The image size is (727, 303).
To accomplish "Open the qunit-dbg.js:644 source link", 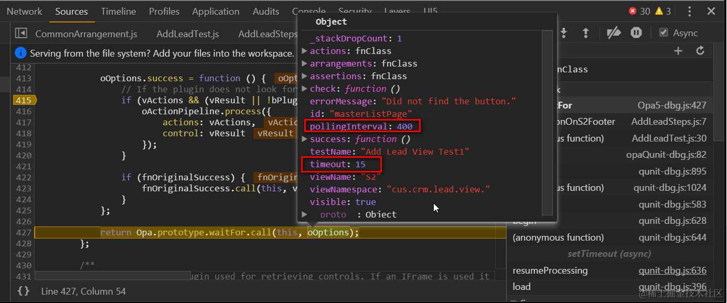I will 672,237.
